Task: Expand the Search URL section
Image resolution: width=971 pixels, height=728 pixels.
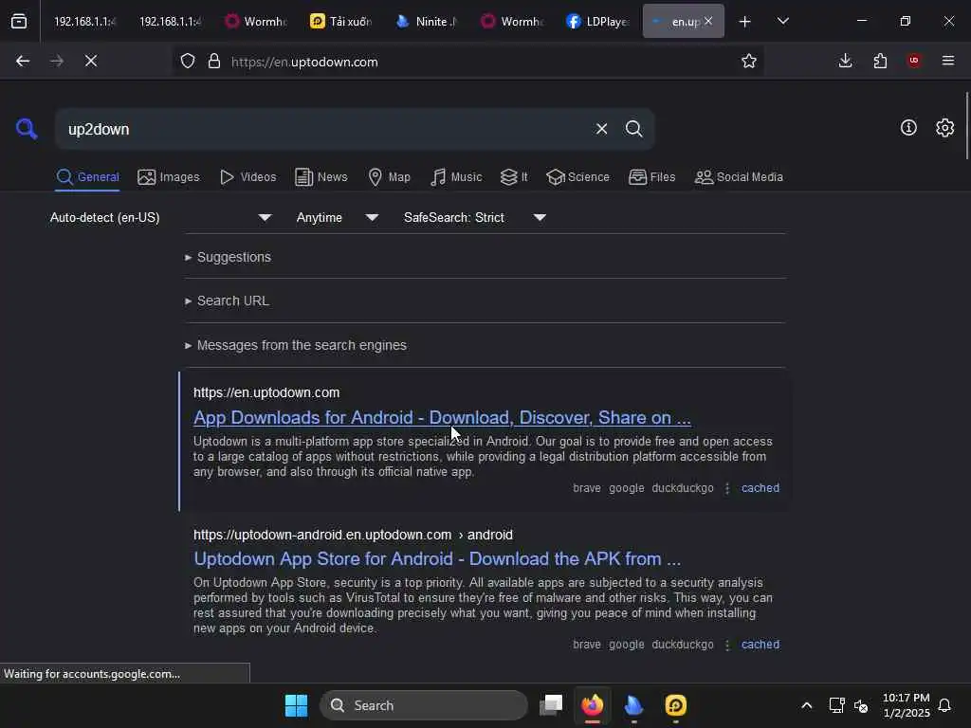Action: click(x=227, y=300)
